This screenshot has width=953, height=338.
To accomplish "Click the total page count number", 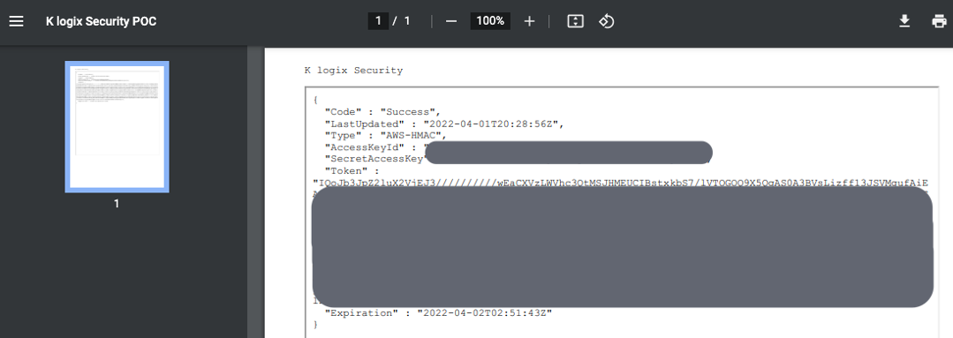I will (407, 21).
